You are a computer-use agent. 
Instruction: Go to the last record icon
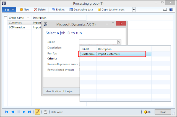[x=30, y=112]
